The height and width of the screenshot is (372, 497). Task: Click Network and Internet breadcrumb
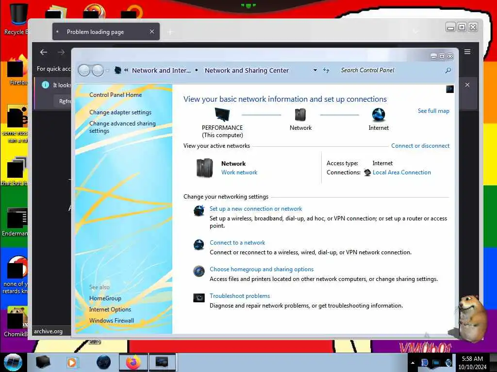tap(161, 70)
